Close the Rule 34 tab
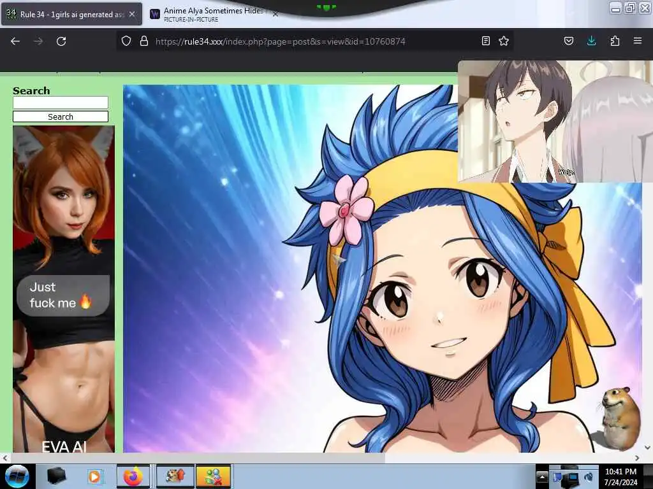 tap(132, 14)
